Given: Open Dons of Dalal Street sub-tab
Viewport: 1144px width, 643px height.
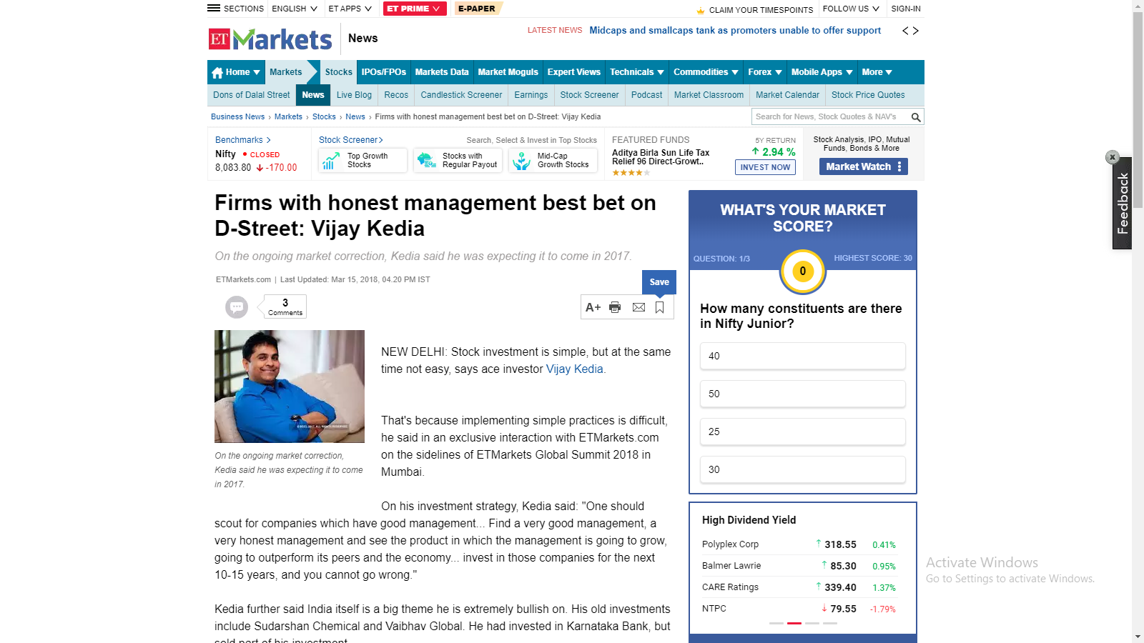Looking at the screenshot, I should [x=252, y=95].
